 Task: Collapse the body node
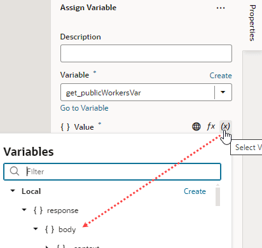[x=36, y=229]
